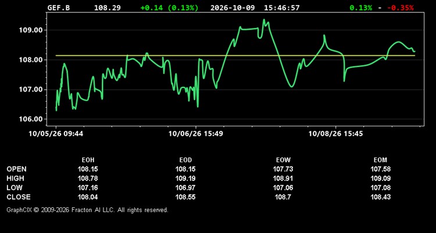The width and height of the screenshot is (436, 233).
Task: Select EOH high value 108.78
Action: coord(88,178)
